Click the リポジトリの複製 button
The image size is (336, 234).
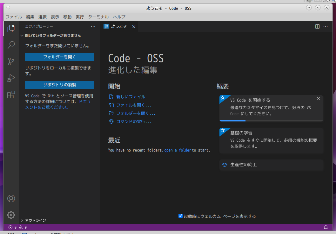pyautogui.click(x=59, y=85)
